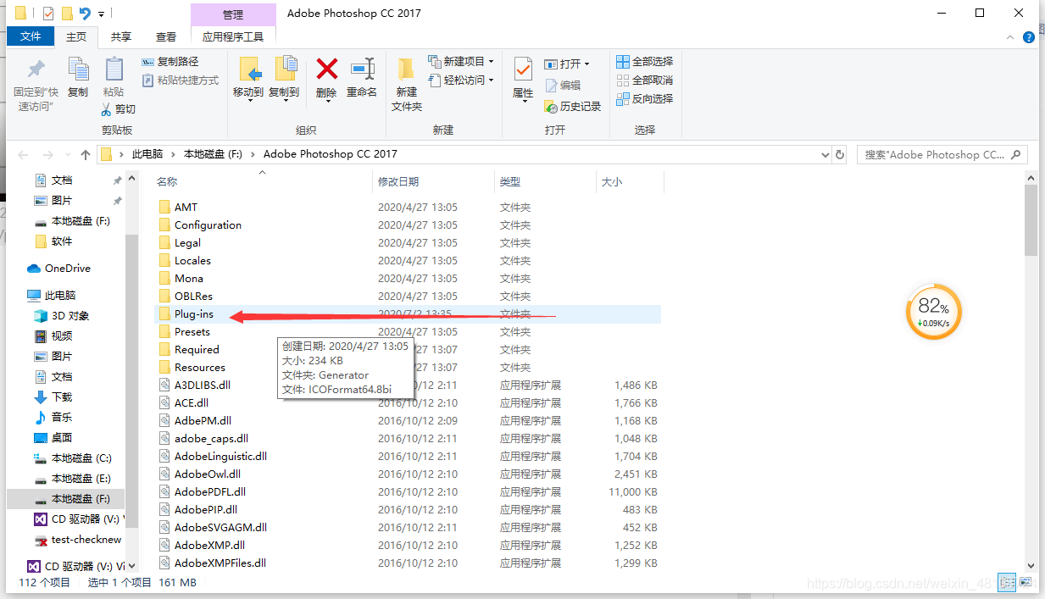The image size is (1045, 599).
Task: Select 音乐 (Music) in navigation pane
Action: (x=61, y=417)
